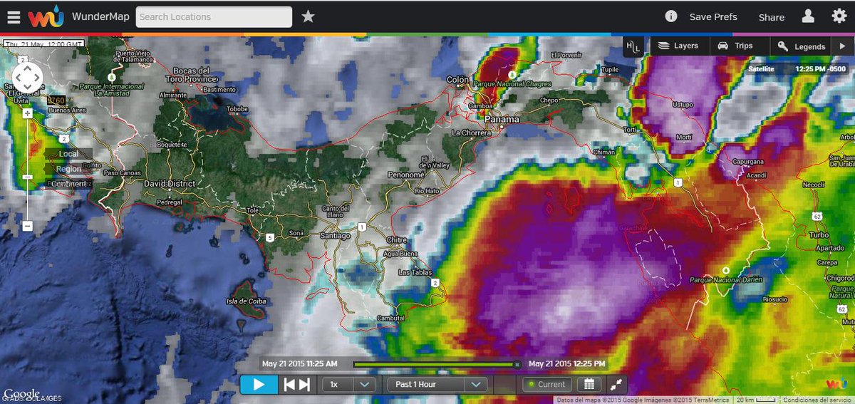Click the Weather Underground WU logo
855x404 pixels.
(47, 16)
